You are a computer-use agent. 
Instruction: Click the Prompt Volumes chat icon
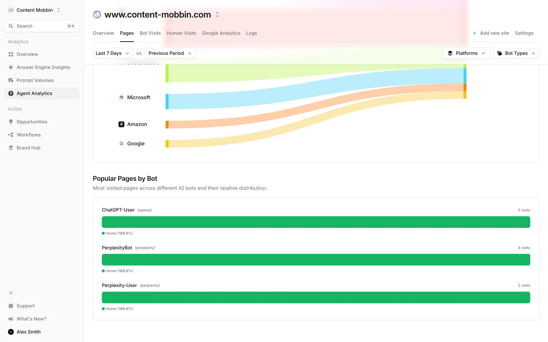point(11,80)
